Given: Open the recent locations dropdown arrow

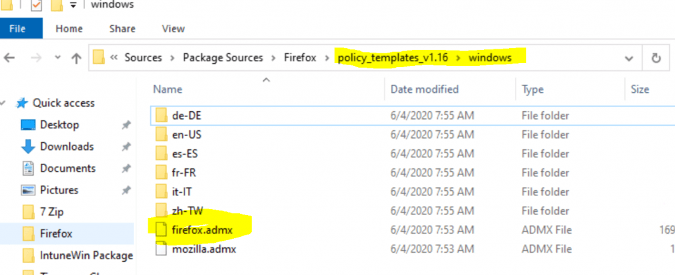Looking at the screenshot, I should (56, 58).
